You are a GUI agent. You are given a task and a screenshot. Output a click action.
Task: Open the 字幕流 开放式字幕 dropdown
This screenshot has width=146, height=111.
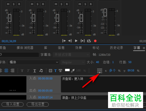72,54
